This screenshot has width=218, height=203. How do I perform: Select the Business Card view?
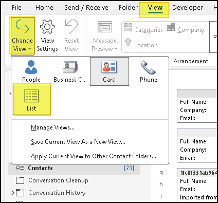[70, 71]
